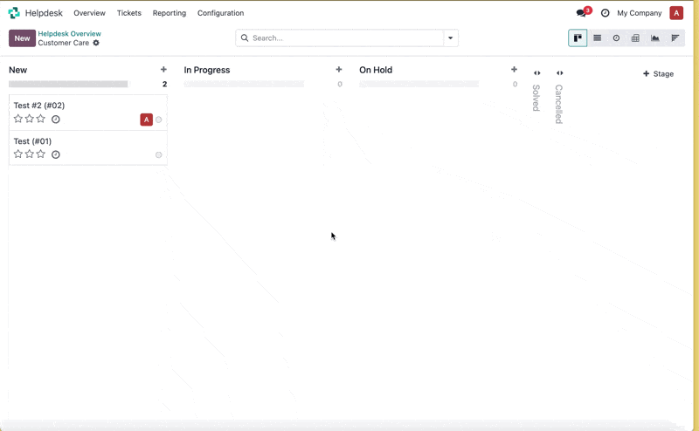The height and width of the screenshot is (431, 699).
Task: Open activity clock on Test #2 (#02)
Action: click(x=56, y=119)
